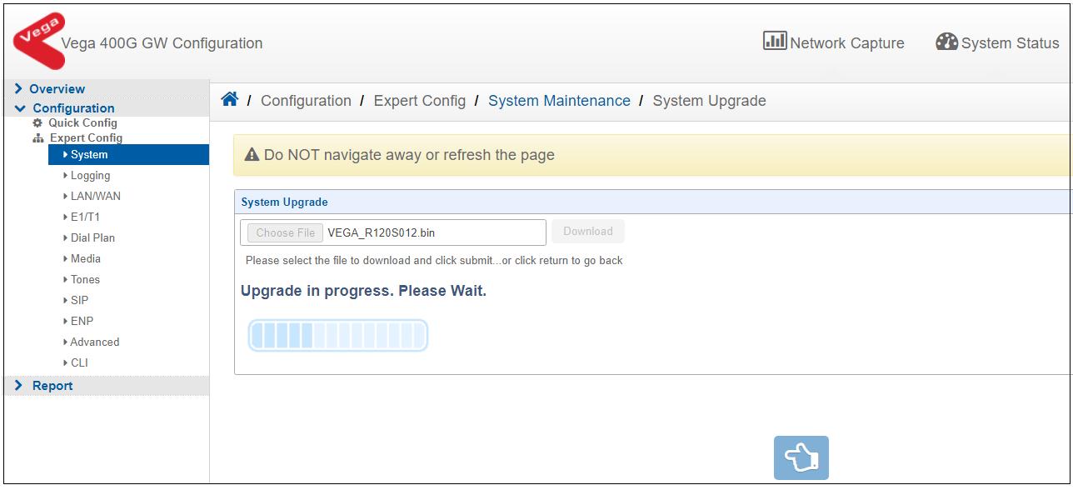Click the Download button
This screenshot has width=1073, height=490.
pos(588,232)
